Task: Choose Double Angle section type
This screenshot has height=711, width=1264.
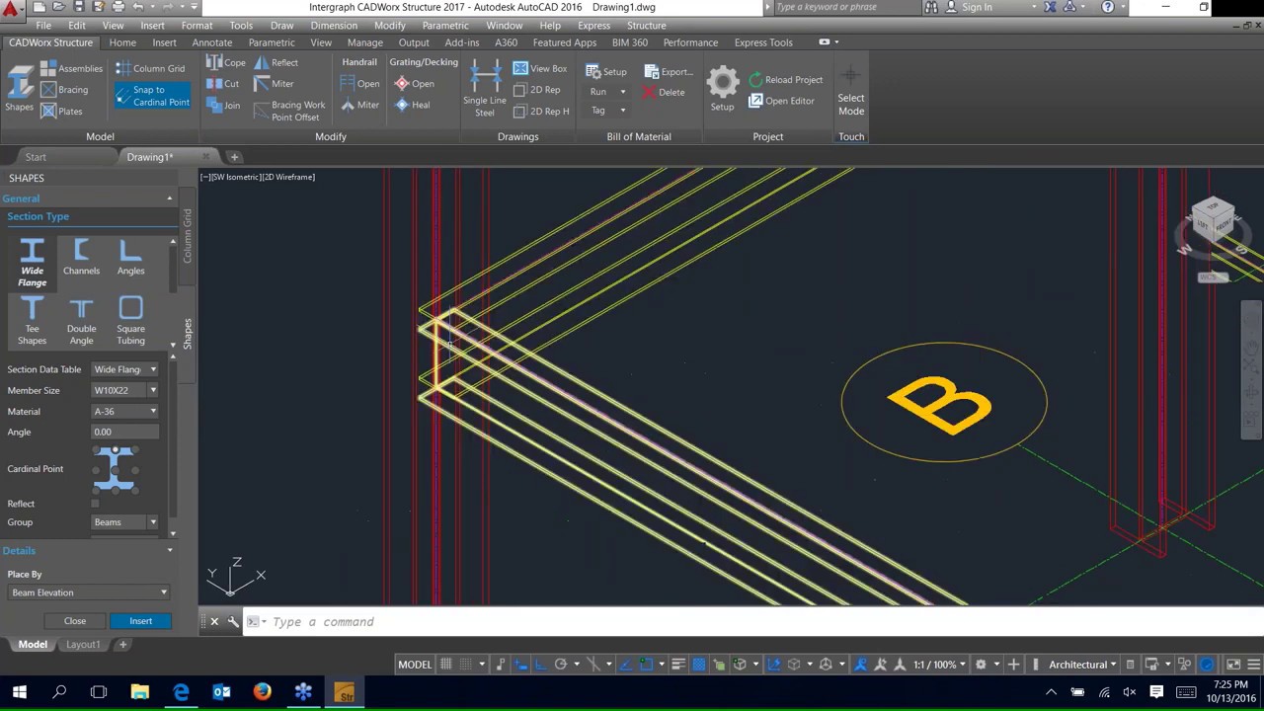Action: pos(81,321)
